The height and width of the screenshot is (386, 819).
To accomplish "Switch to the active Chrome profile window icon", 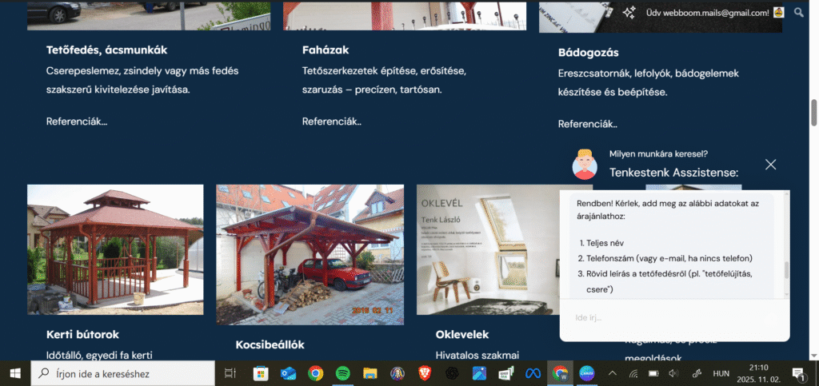I will pos(560,373).
